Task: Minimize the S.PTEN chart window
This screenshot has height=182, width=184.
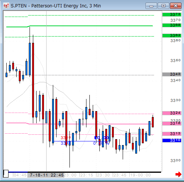Action: point(151,6)
